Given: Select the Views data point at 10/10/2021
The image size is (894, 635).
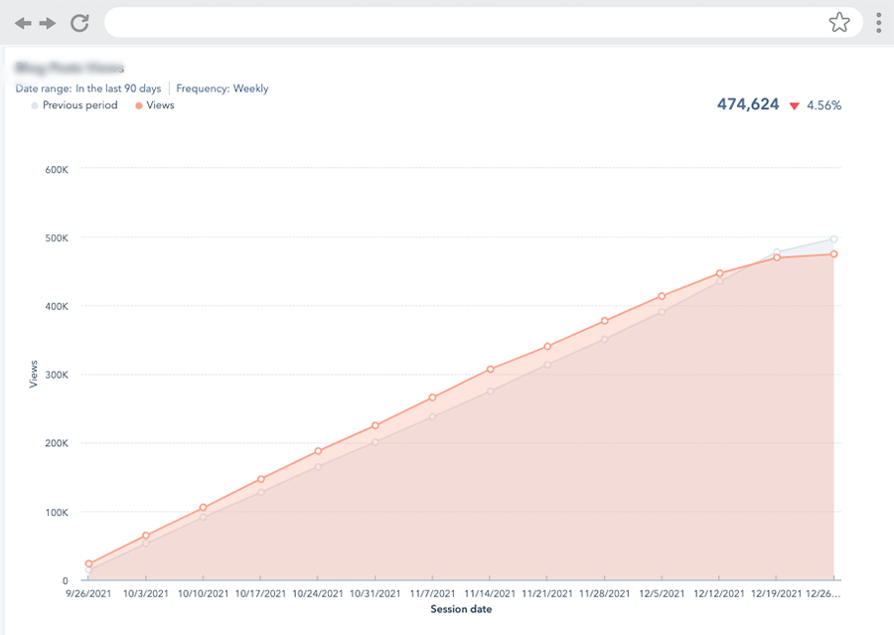Looking at the screenshot, I should pos(203,507).
